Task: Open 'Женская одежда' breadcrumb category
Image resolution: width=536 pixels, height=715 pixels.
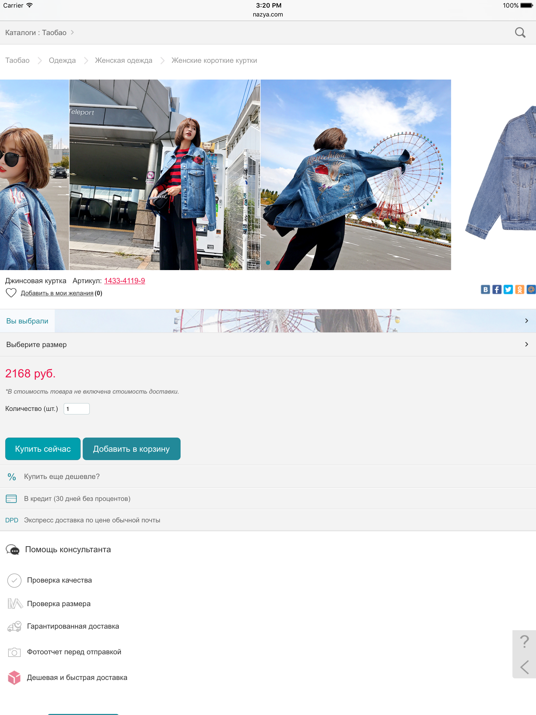Action: [124, 60]
